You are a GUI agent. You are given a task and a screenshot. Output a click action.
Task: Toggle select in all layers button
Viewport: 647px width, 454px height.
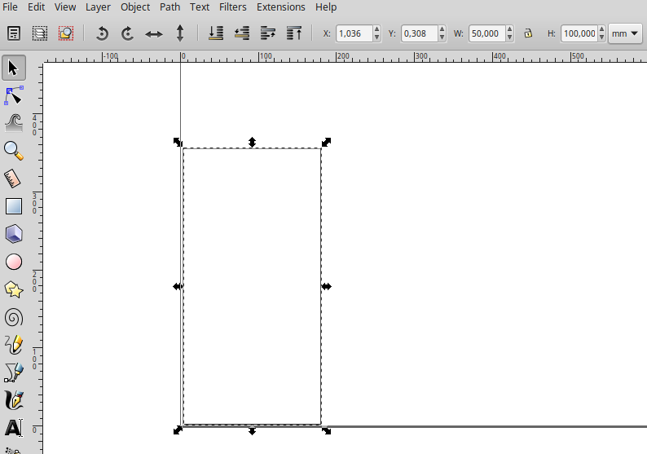(x=40, y=33)
